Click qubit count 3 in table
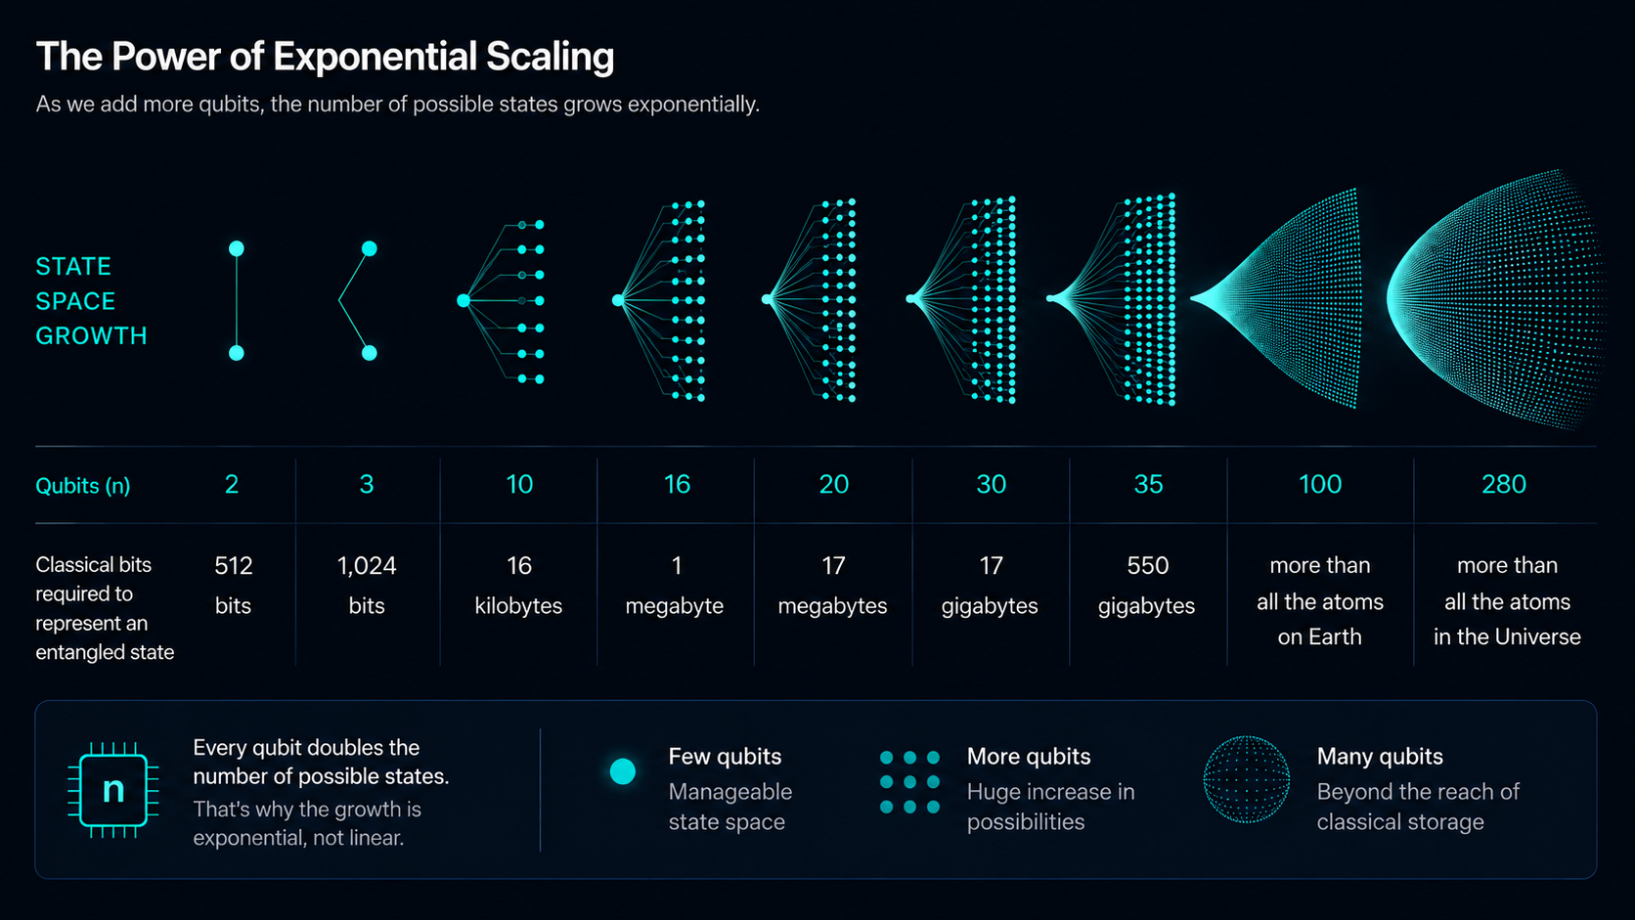 point(367,484)
